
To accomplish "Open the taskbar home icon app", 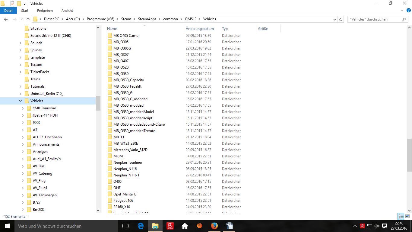I will click(185, 226).
